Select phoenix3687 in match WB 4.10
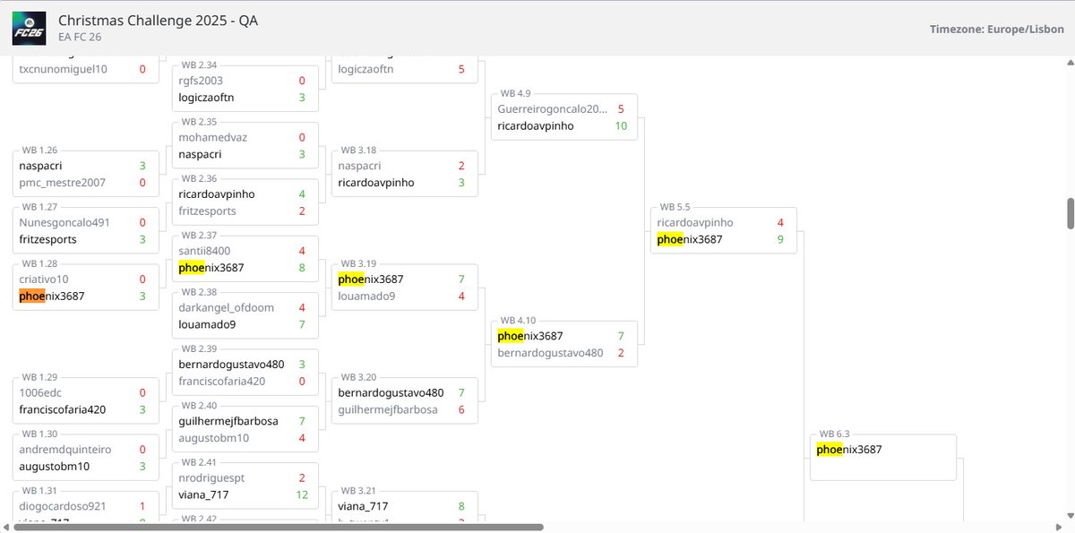This screenshot has height=533, width=1075. (x=530, y=336)
